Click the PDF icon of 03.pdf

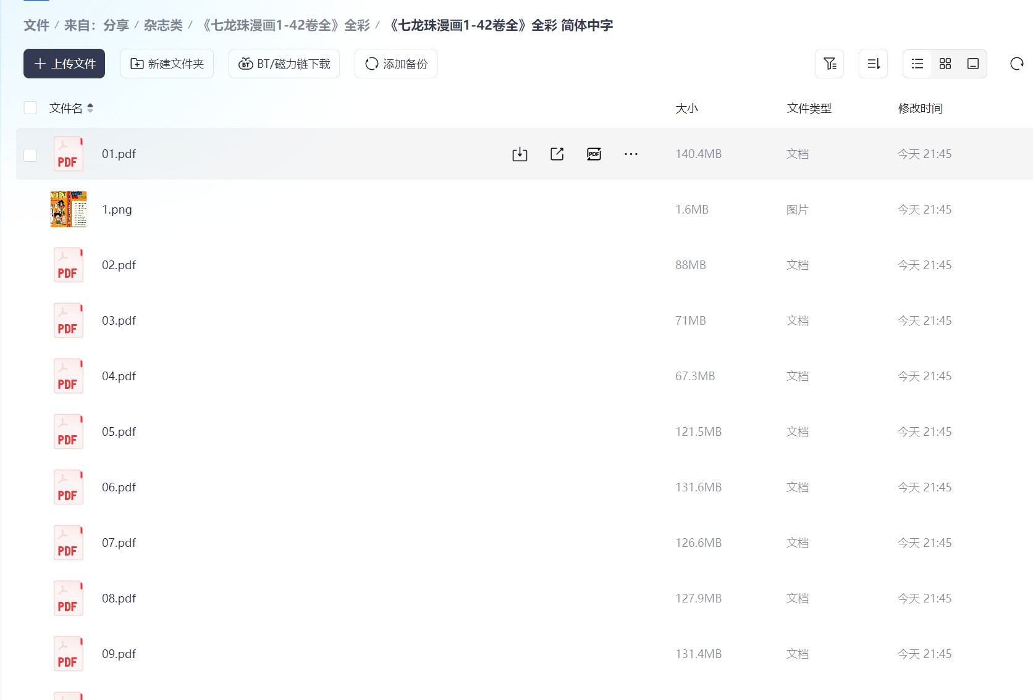pos(68,320)
